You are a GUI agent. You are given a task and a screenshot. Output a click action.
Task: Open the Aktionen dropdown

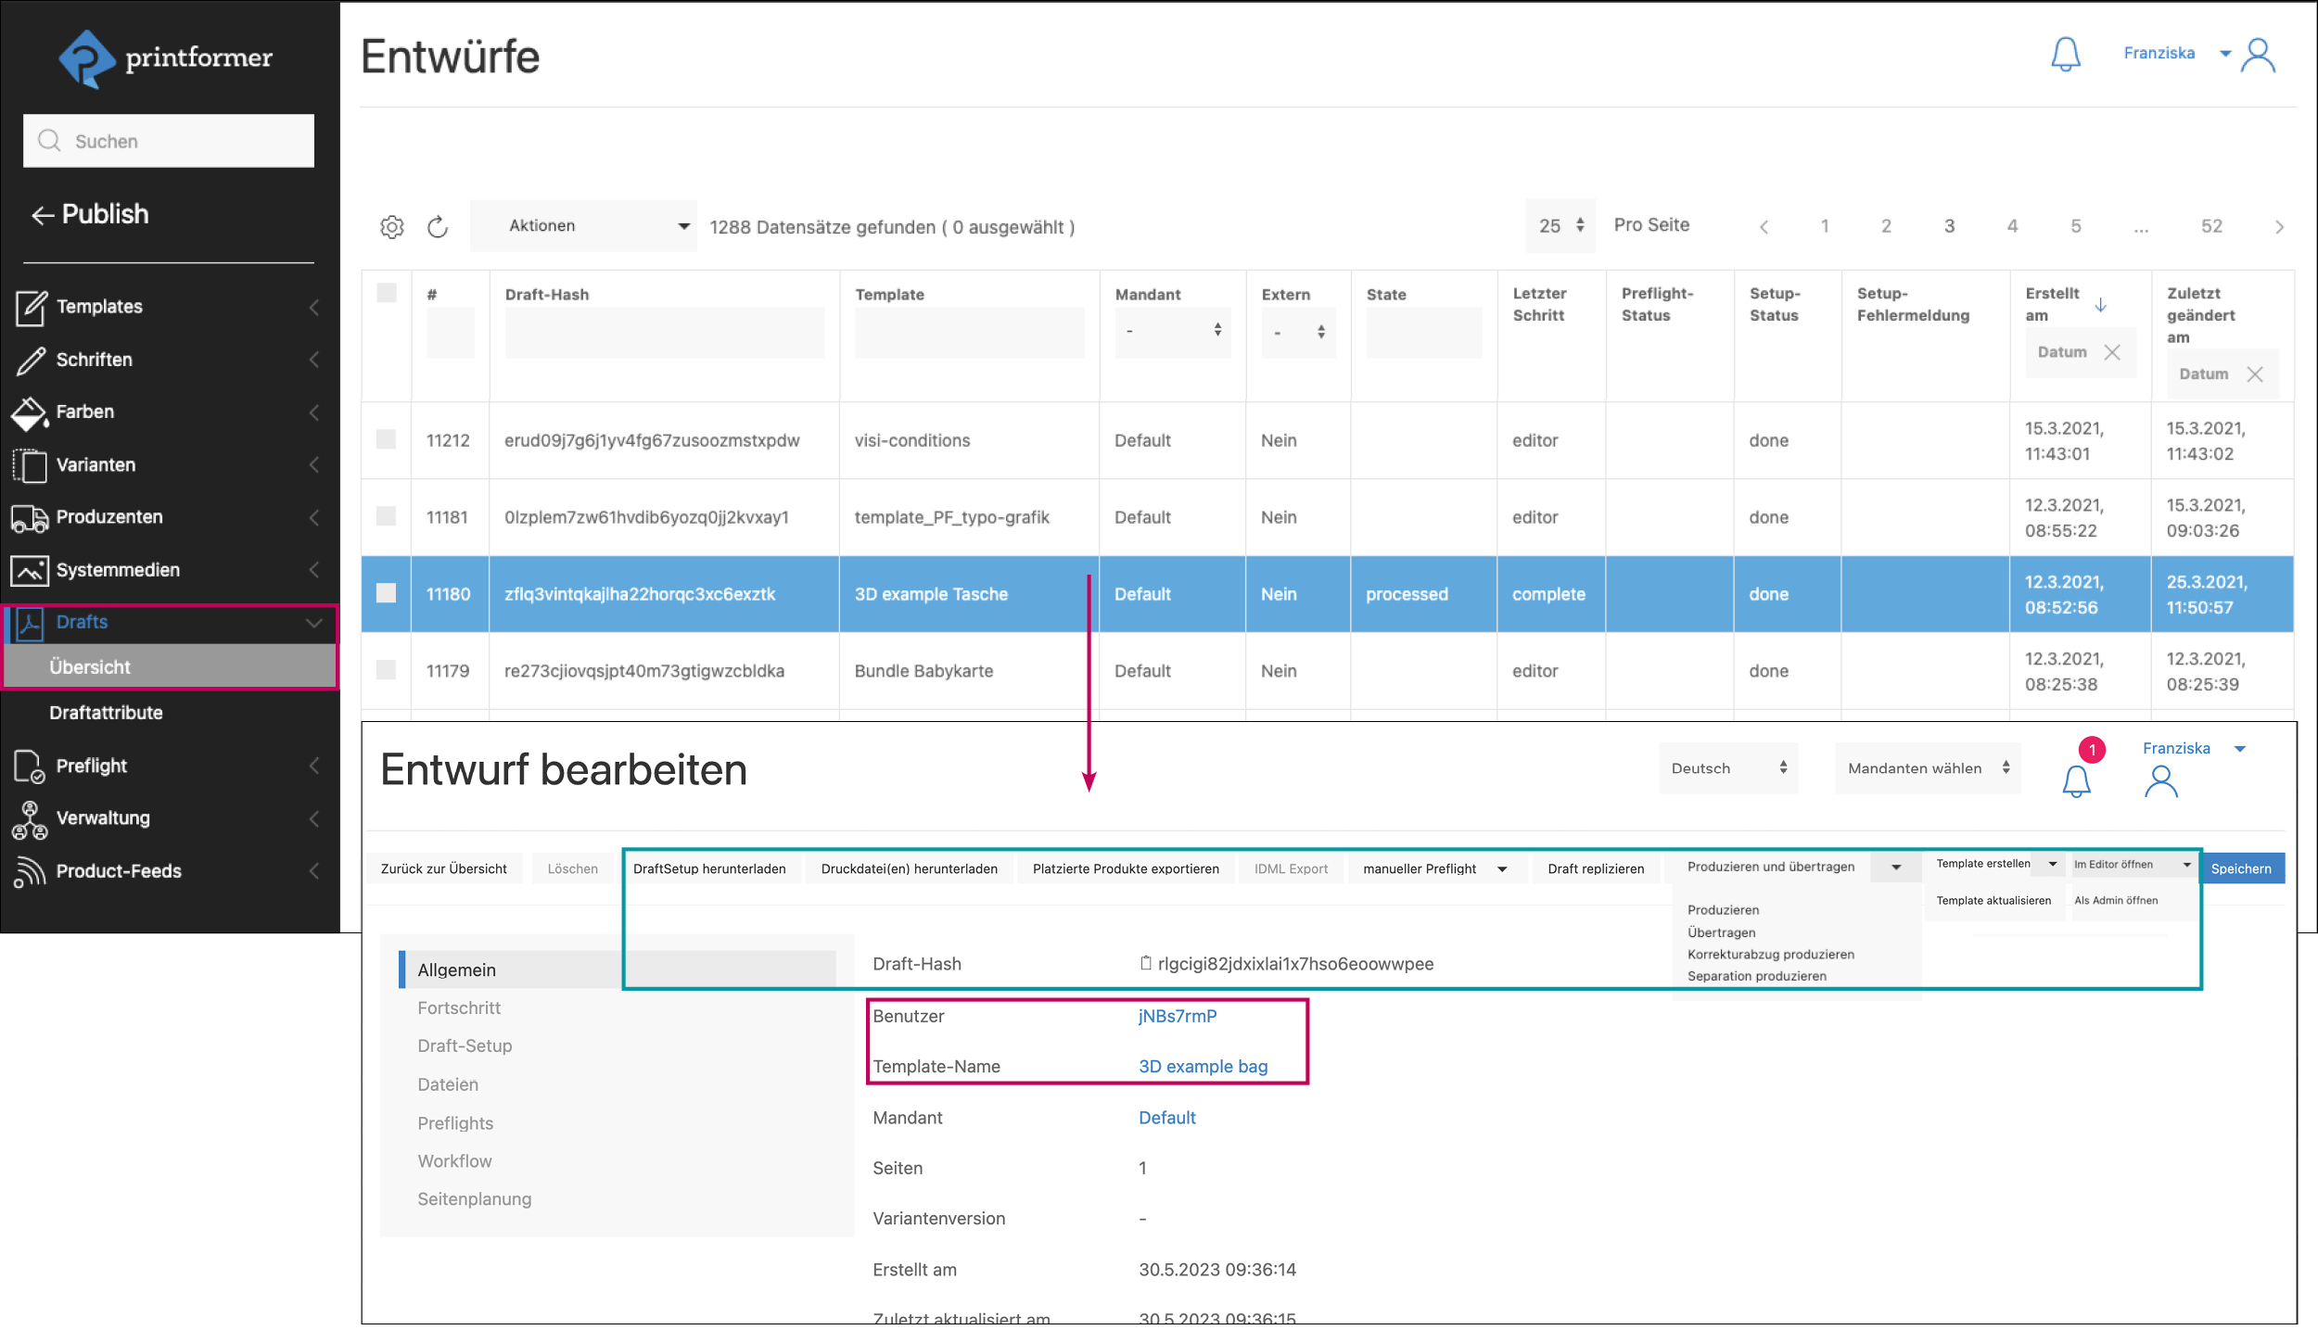(x=583, y=226)
